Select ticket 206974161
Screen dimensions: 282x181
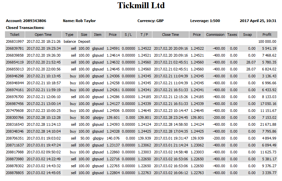click(x=15, y=90)
